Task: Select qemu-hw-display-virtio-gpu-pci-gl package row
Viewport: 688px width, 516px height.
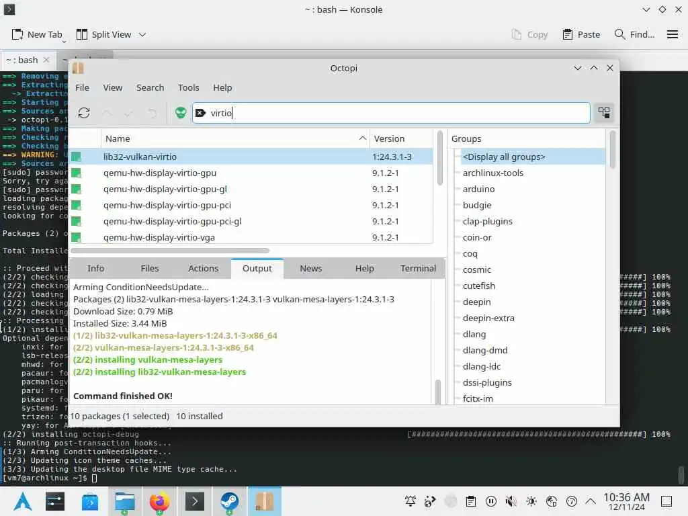Action: point(251,221)
